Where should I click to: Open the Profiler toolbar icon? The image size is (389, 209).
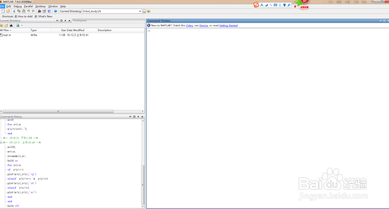pyautogui.click(x=49, y=11)
